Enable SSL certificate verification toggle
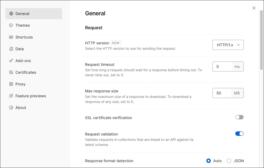264x168 pixels. 239,117
